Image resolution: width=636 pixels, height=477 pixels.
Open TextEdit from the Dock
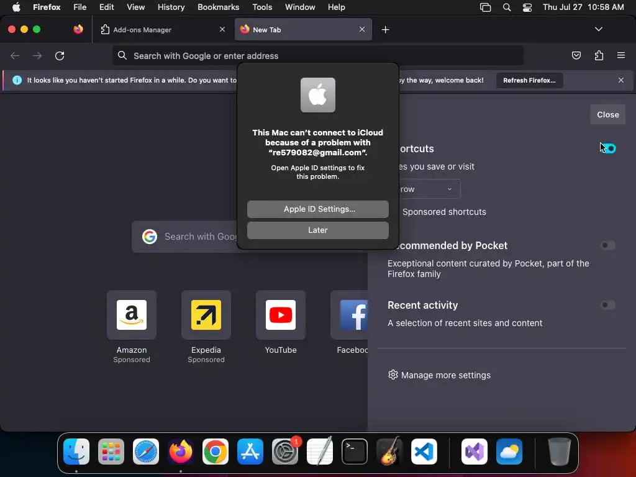click(x=320, y=452)
